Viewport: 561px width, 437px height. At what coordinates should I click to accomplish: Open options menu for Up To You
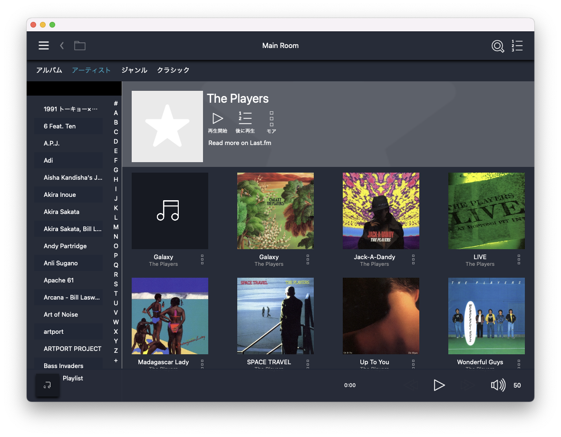coord(413,364)
